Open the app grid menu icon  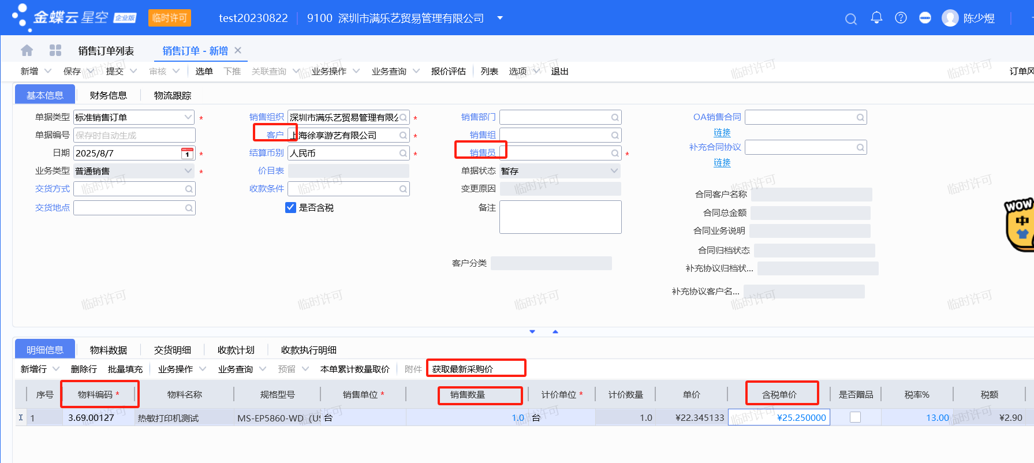55,51
